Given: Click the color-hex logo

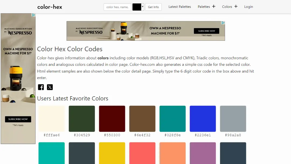Looking at the screenshot, I should (x=50, y=7).
